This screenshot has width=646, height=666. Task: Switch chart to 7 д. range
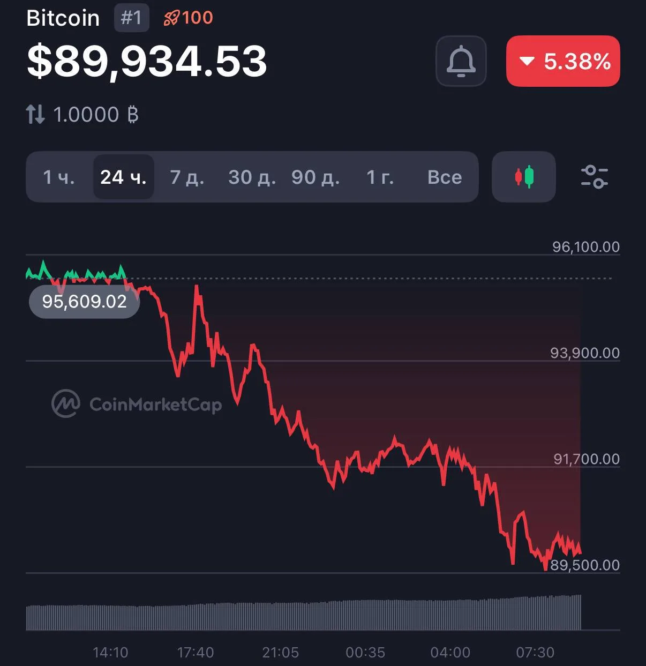coord(187,177)
